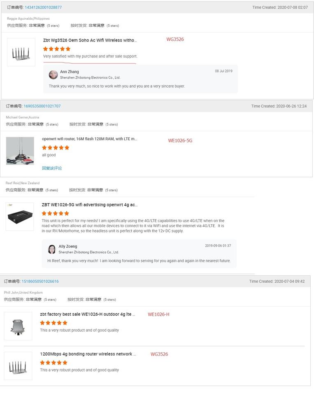Click Ann Zhang's profile avatar

coord(53,74)
